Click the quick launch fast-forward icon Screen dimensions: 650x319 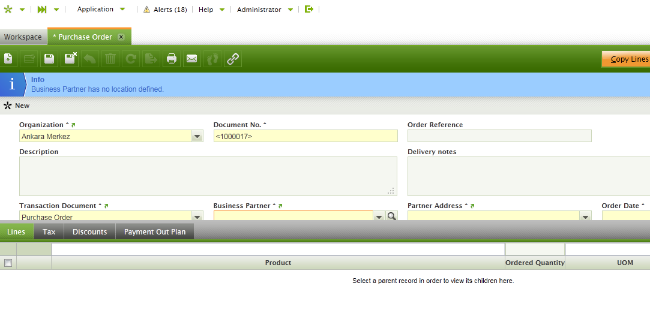coord(42,9)
